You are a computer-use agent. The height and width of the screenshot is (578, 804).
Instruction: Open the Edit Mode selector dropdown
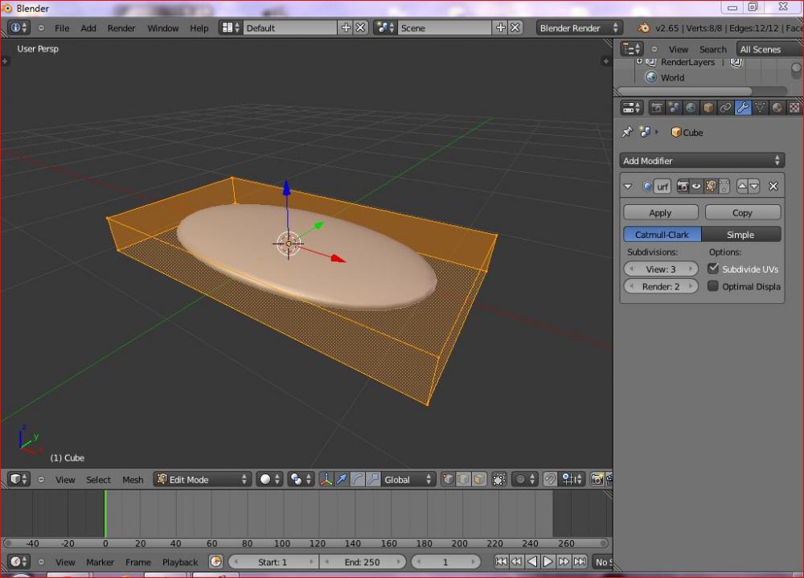(203, 479)
